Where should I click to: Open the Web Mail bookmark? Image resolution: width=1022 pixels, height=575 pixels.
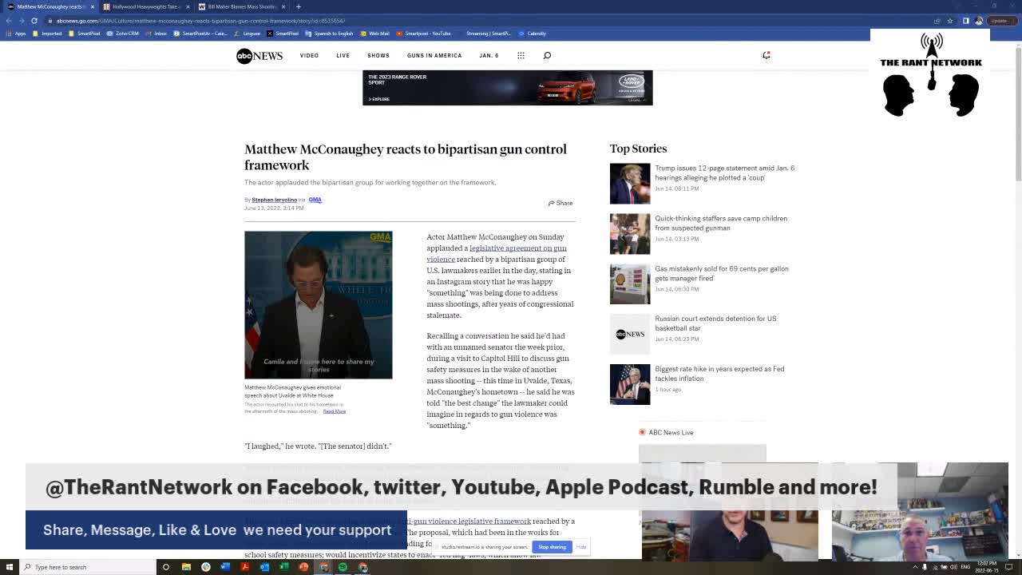374,34
